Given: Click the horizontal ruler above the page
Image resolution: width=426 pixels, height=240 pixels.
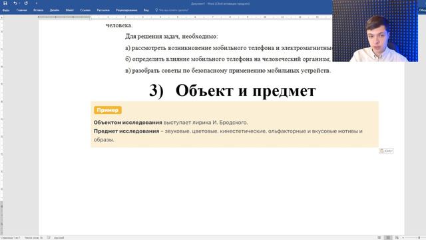Looking at the screenshot, I should point(185,17).
